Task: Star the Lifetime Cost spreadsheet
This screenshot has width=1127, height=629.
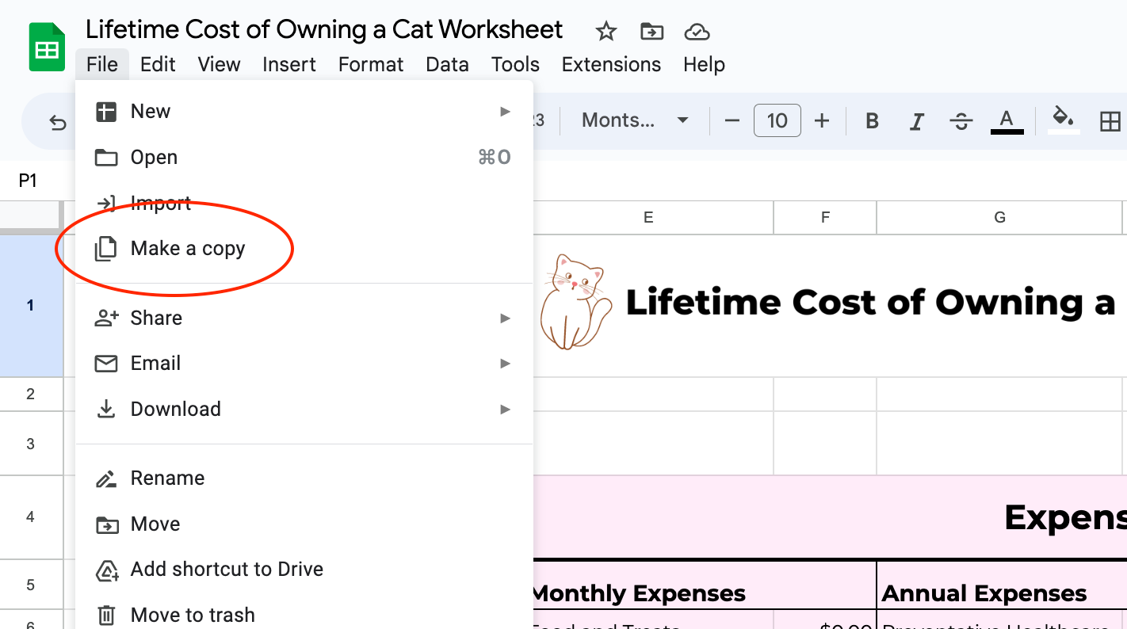Action: pyautogui.click(x=606, y=32)
